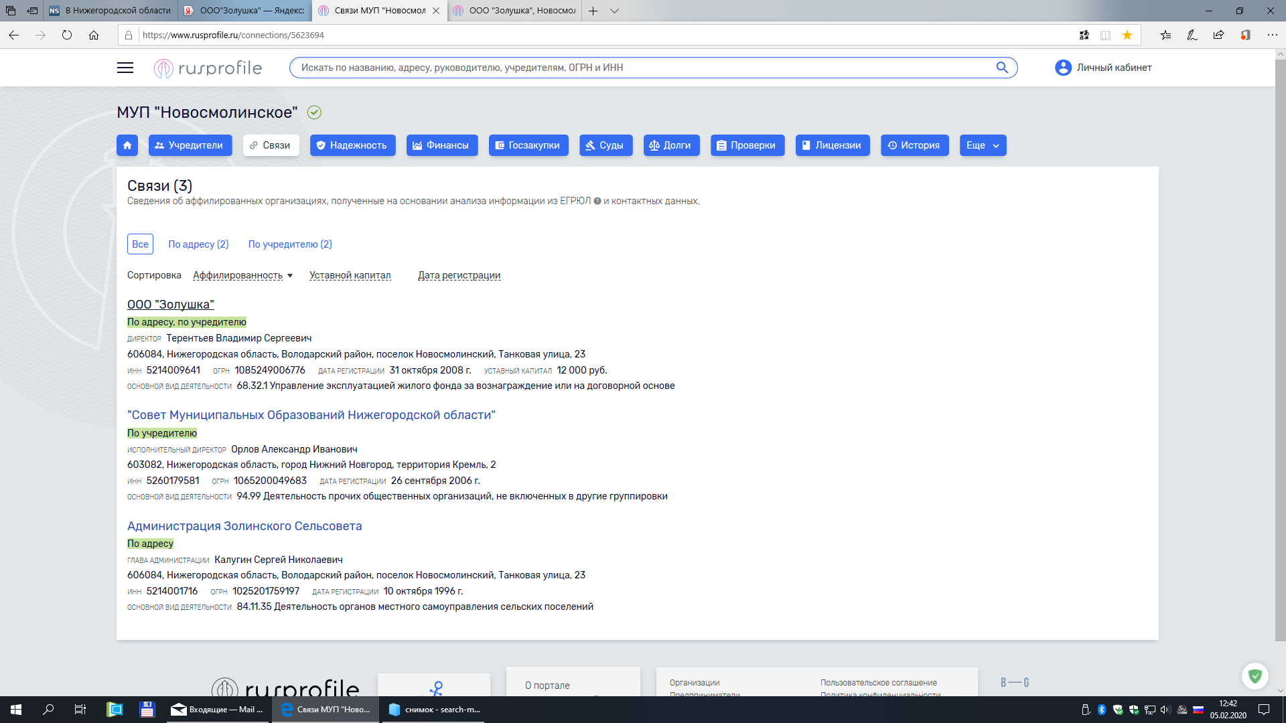
Task: Open ООО "Золушка" company link
Action: (x=171, y=305)
